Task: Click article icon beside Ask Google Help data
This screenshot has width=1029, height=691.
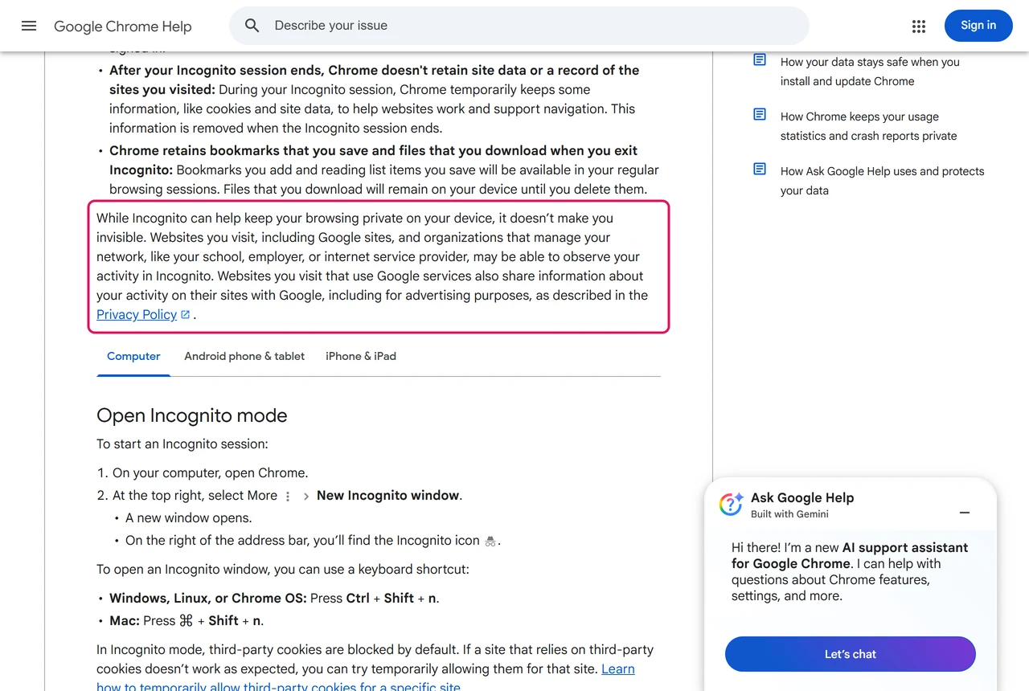Action: pos(760,170)
